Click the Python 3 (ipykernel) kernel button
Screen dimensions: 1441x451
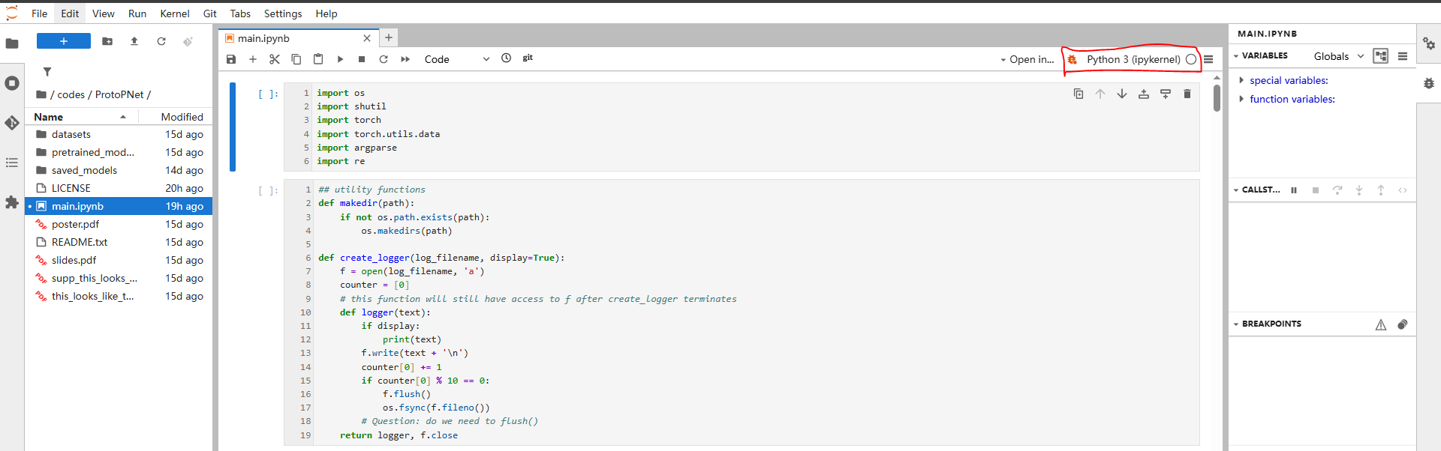1133,59
